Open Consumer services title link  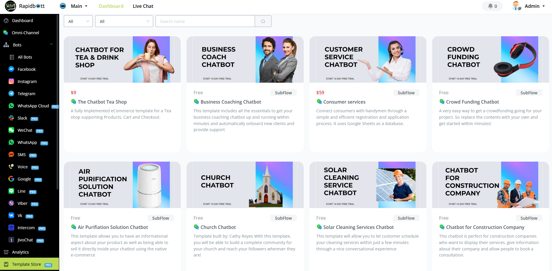tap(344, 102)
